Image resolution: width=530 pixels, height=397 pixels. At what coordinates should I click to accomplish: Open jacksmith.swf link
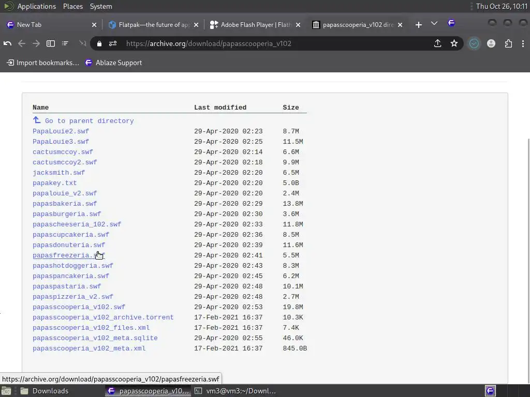[x=59, y=173]
